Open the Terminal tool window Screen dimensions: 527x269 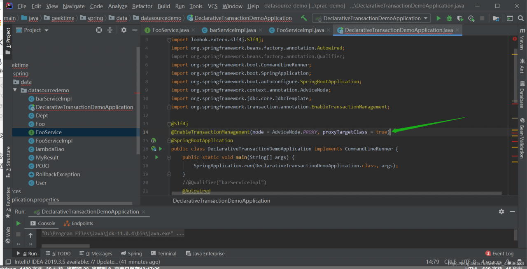(x=163, y=253)
